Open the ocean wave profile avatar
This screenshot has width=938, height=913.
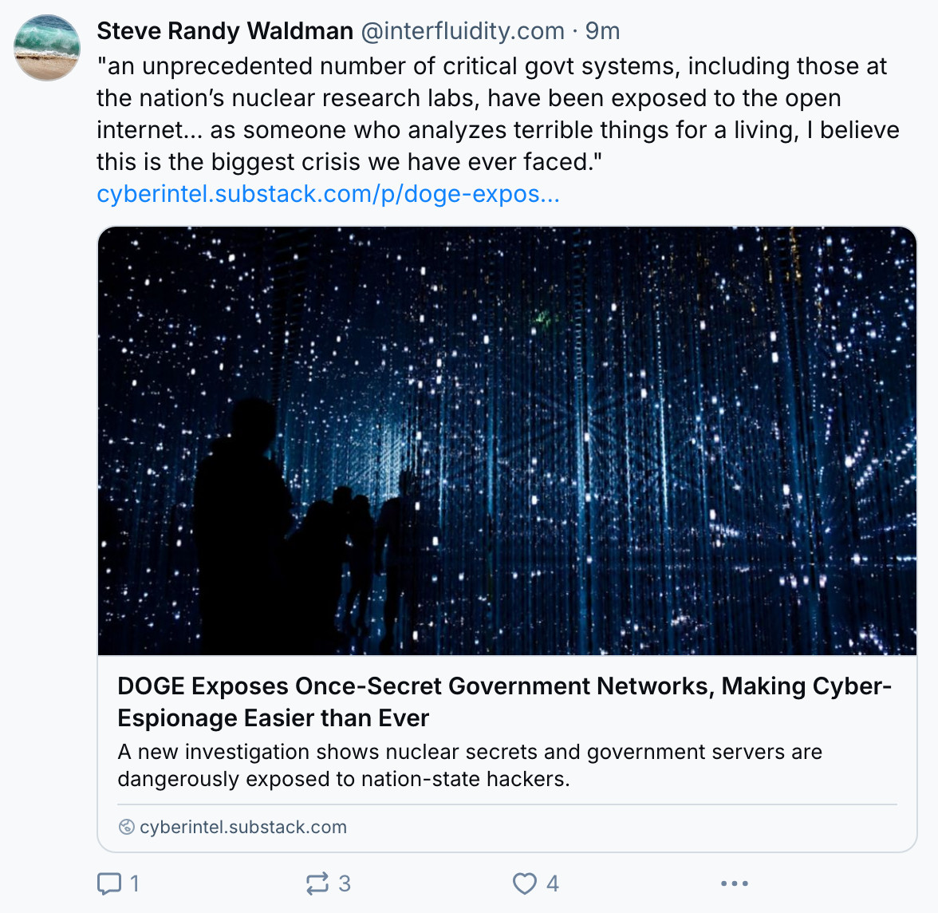[48, 48]
